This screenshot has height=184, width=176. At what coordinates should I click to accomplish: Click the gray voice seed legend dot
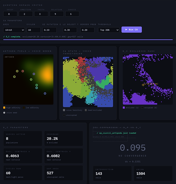click(4, 113)
